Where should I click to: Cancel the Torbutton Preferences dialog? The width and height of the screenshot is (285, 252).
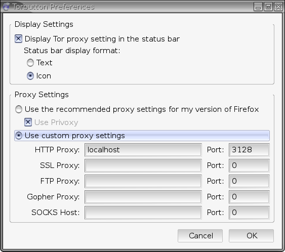tap(200, 236)
